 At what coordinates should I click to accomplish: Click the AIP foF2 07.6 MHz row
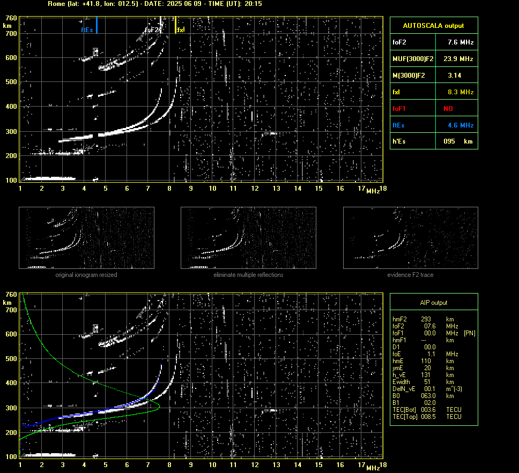425,326
